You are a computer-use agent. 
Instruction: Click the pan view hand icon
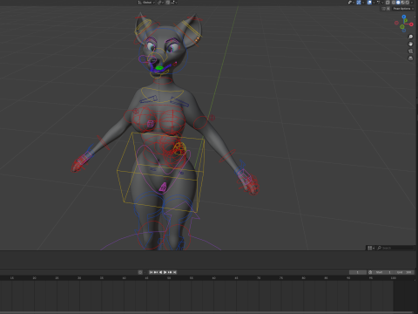click(x=410, y=44)
